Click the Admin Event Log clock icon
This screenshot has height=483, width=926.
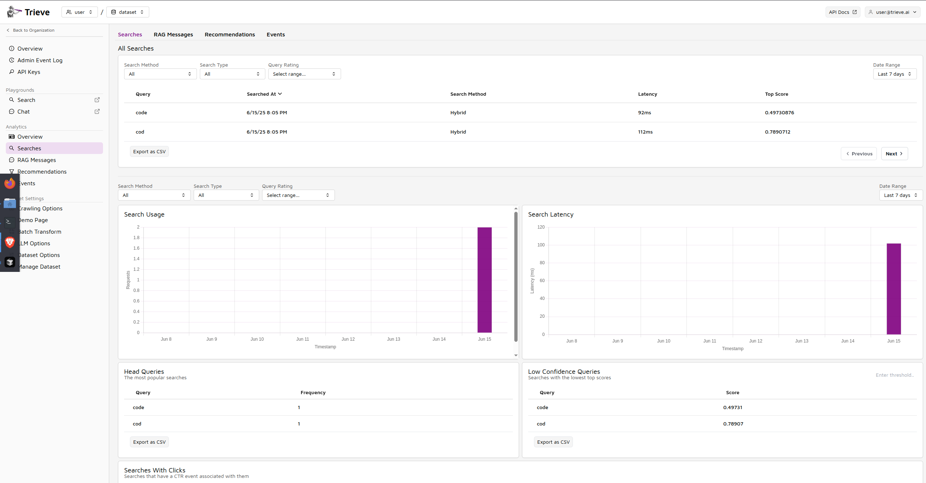click(x=12, y=60)
